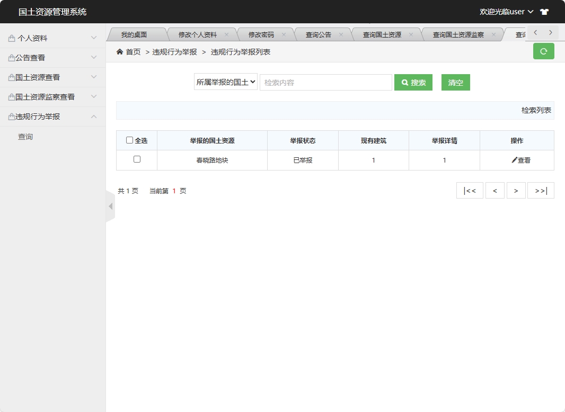Click the home icon before 首页 breadcrumb

119,51
